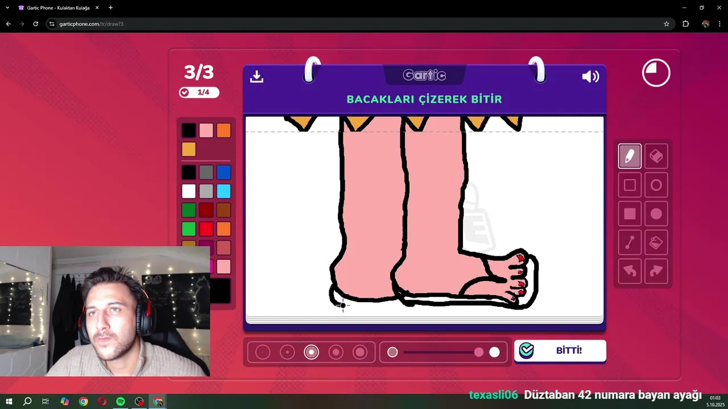This screenshot has height=409, width=728.
Task: Open the Chrome profile avatar
Action: pyautogui.click(x=706, y=24)
